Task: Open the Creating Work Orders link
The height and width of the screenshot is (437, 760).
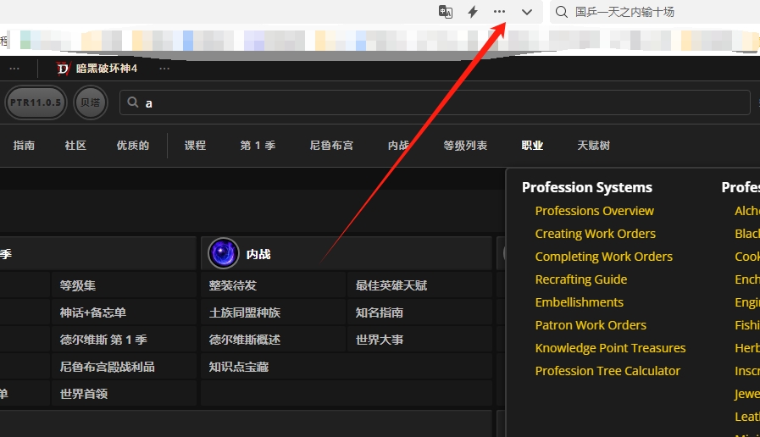Action: 595,234
